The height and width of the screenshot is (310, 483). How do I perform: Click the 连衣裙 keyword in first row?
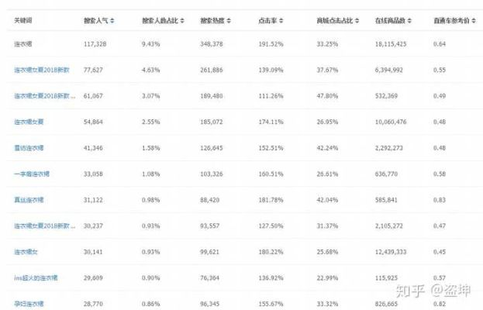[x=26, y=43]
